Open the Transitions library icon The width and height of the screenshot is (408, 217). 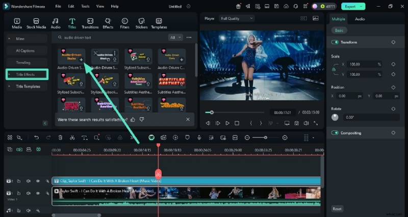coord(90,21)
